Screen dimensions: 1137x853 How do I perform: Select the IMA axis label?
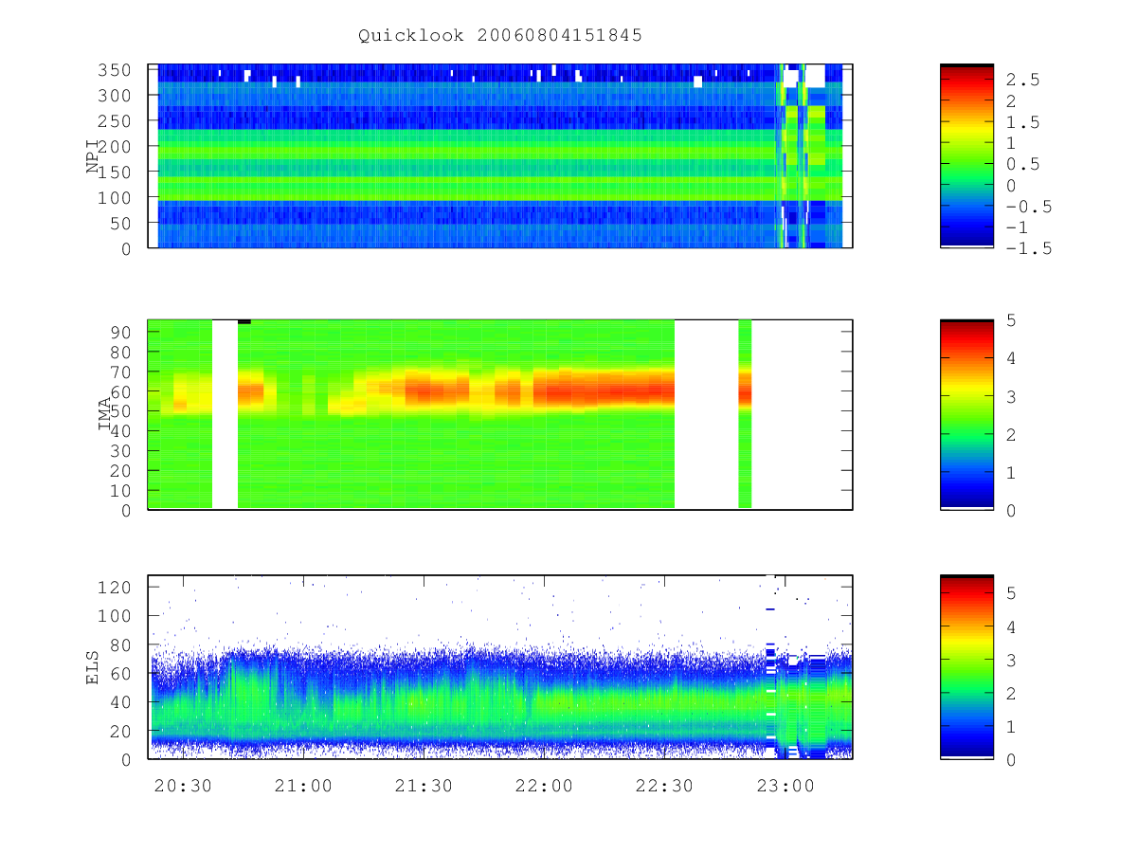(x=104, y=415)
